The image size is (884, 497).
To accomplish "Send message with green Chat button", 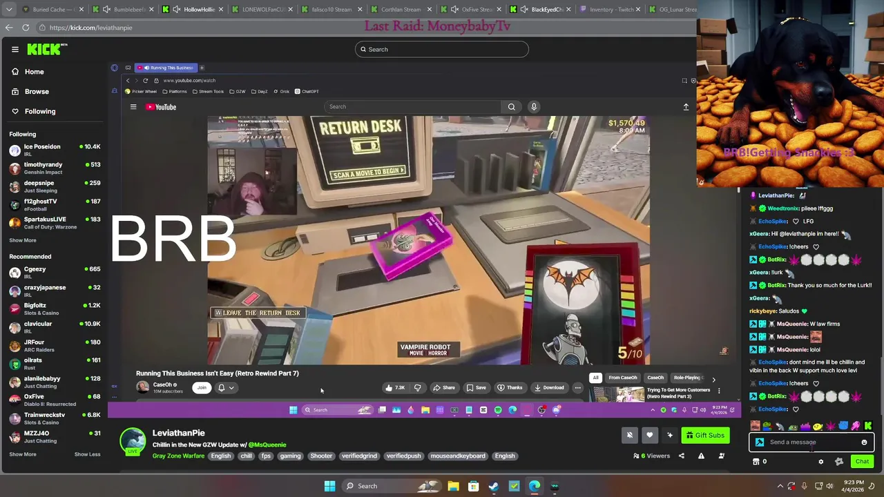I will click(x=862, y=461).
